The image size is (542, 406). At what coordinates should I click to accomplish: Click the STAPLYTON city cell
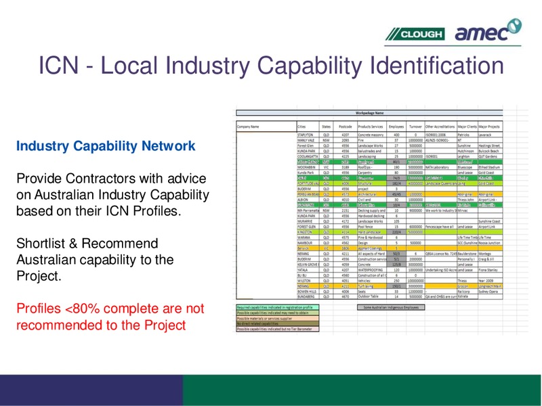(x=308, y=135)
